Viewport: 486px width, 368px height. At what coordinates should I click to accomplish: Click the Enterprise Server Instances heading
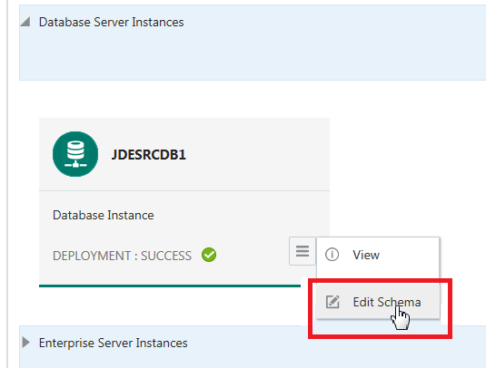[x=114, y=343]
